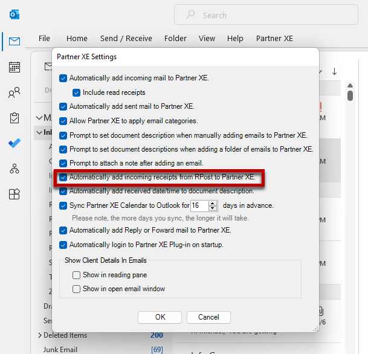Open the Calendar icon in sidebar
Screen dimensions: 368x354
(15, 67)
